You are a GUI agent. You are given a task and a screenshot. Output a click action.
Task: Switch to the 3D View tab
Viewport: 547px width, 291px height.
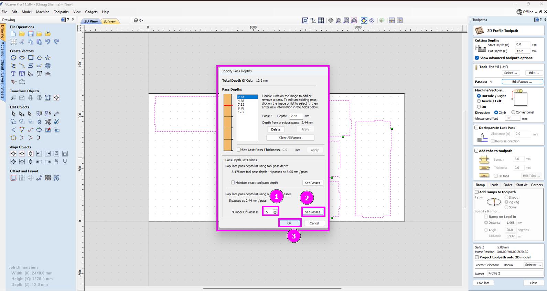tap(110, 21)
